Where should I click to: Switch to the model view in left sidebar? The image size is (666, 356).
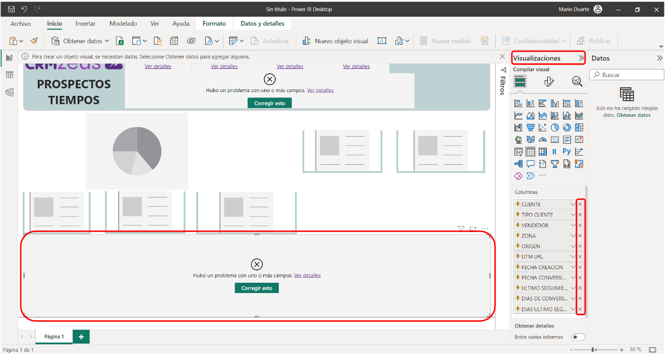click(9, 92)
